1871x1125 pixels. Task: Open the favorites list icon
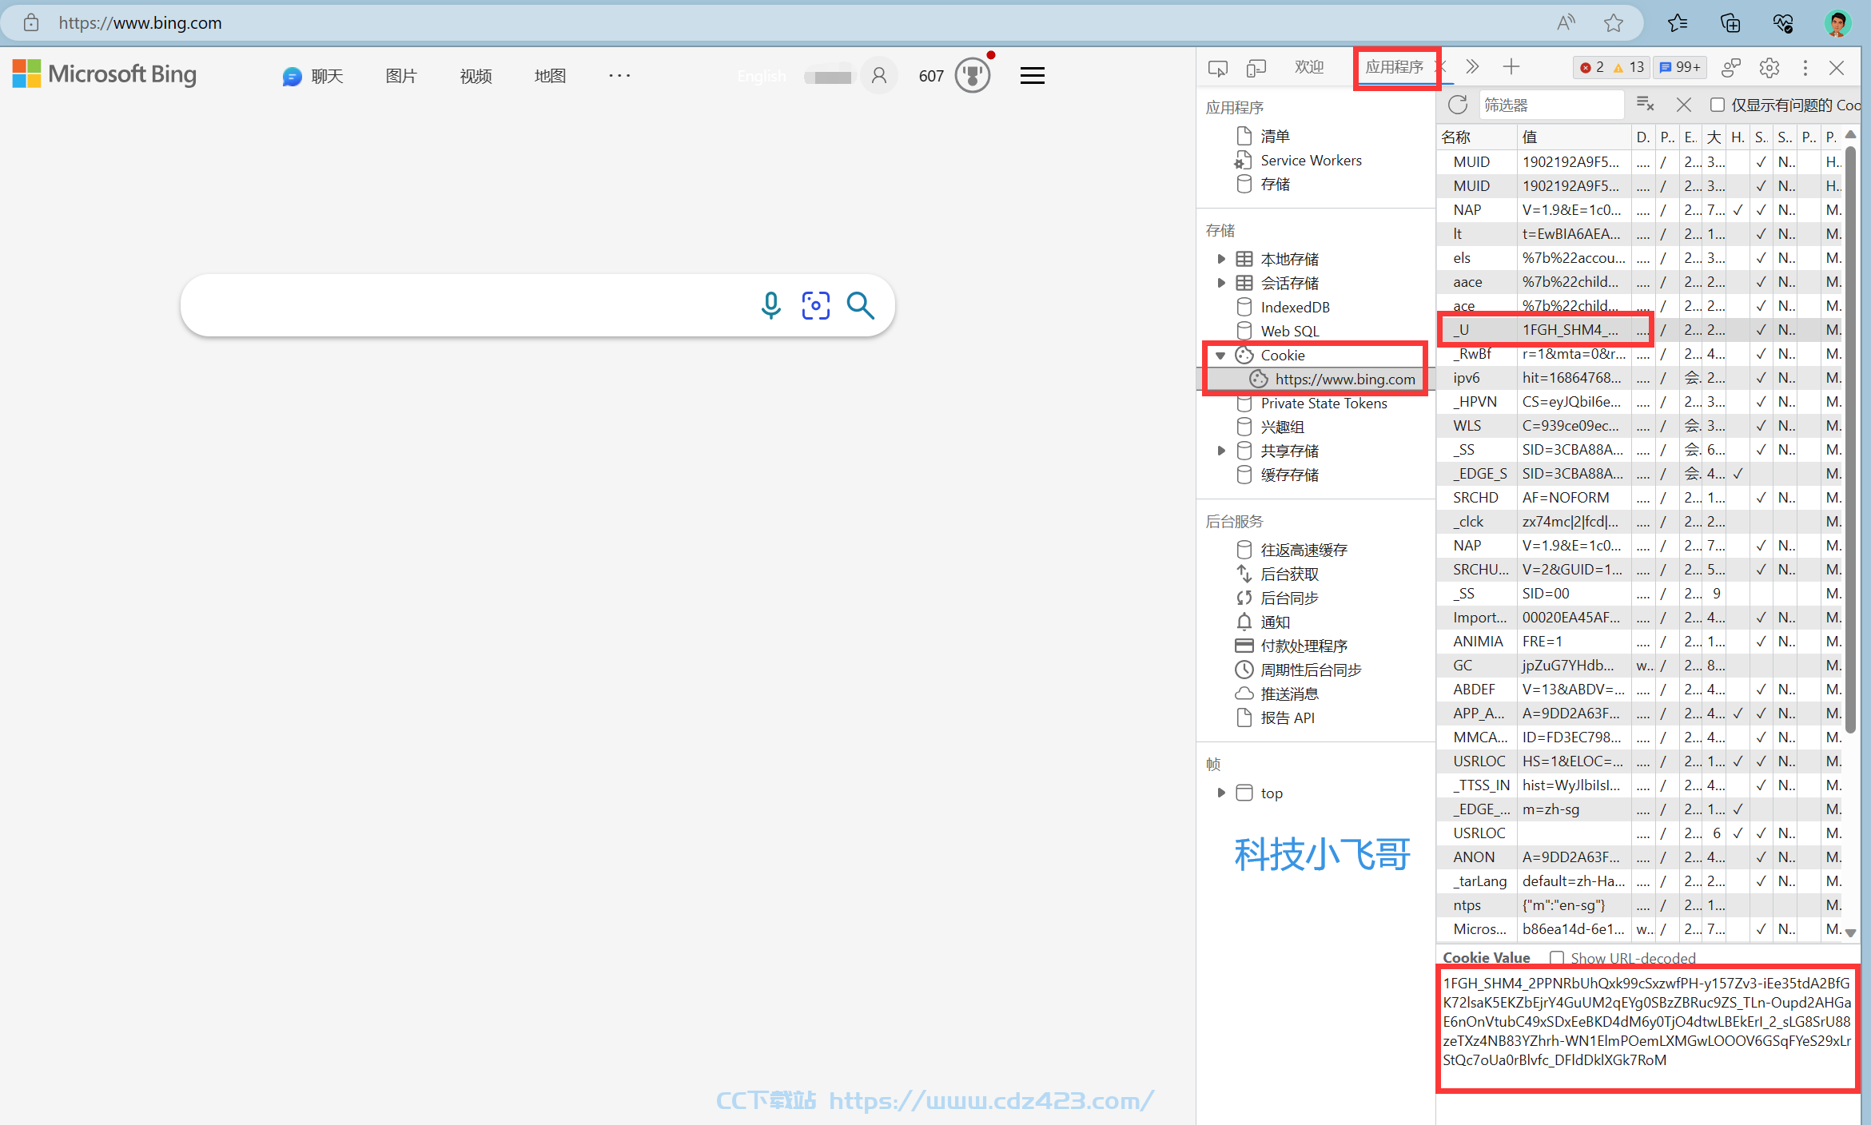pos(1678,23)
